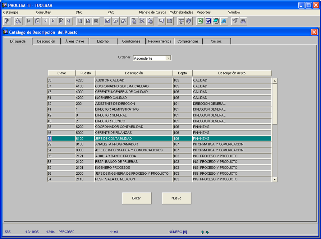The image size is (321, 239).
Task: Click the paste clipboard icon
Action: (x=150, y=21)
